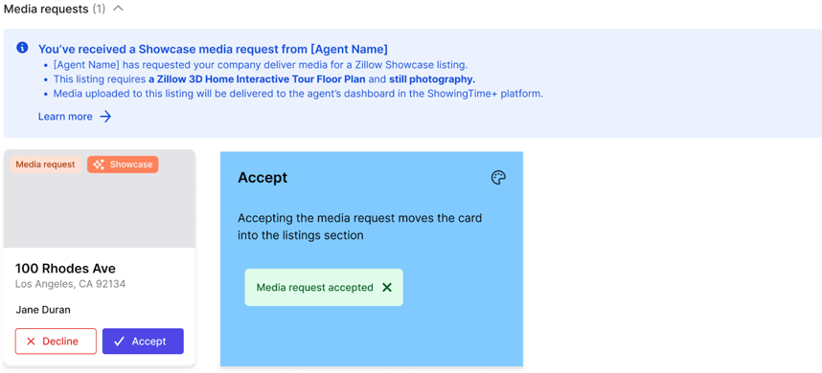Decline the 100 Rhodes Ave request

pos(56,341)
